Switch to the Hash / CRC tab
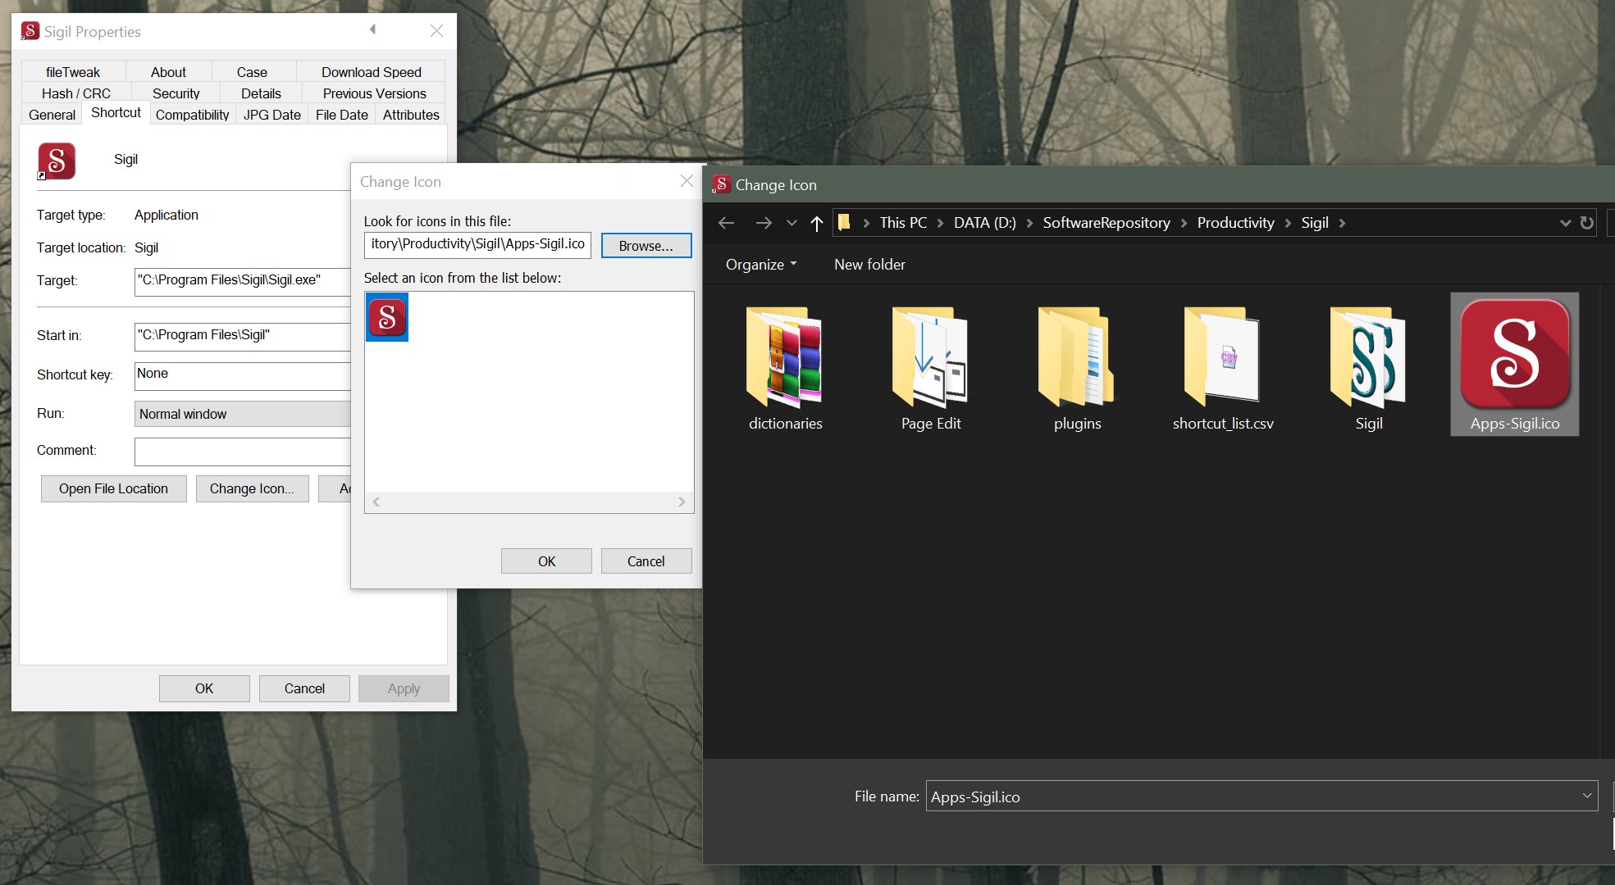This screenshot has height=885, width=1615. point(75,93)
